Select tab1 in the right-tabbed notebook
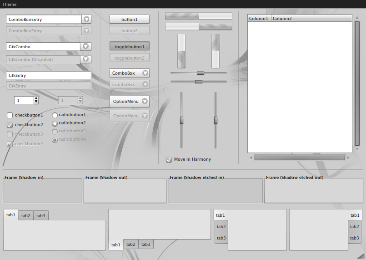Screen dimensions: 366x260 (355, 215)
